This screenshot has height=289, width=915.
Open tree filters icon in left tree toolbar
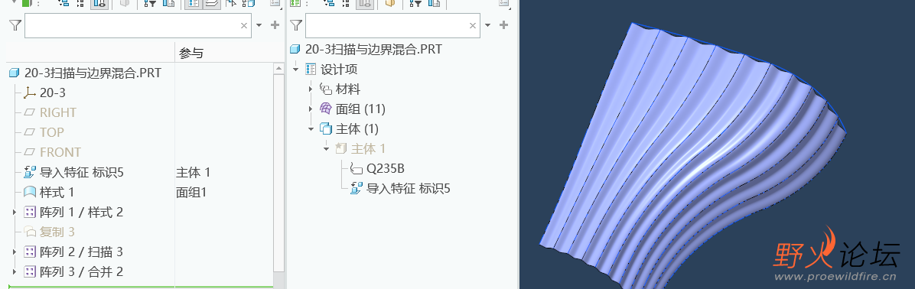pyautogui.click(x=150, y=4)
